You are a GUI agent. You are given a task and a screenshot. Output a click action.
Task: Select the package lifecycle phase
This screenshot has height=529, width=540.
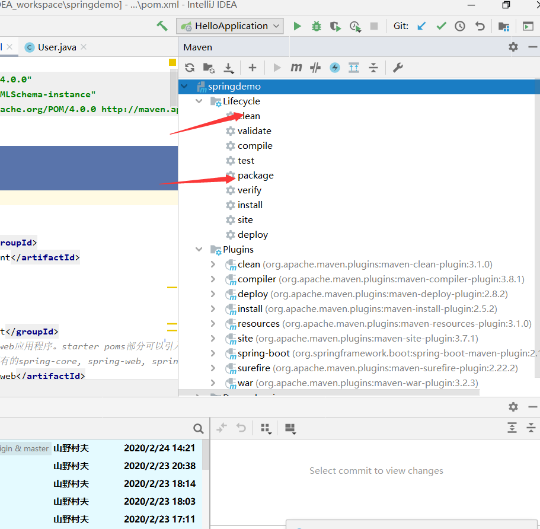click(x=250, y=176)
